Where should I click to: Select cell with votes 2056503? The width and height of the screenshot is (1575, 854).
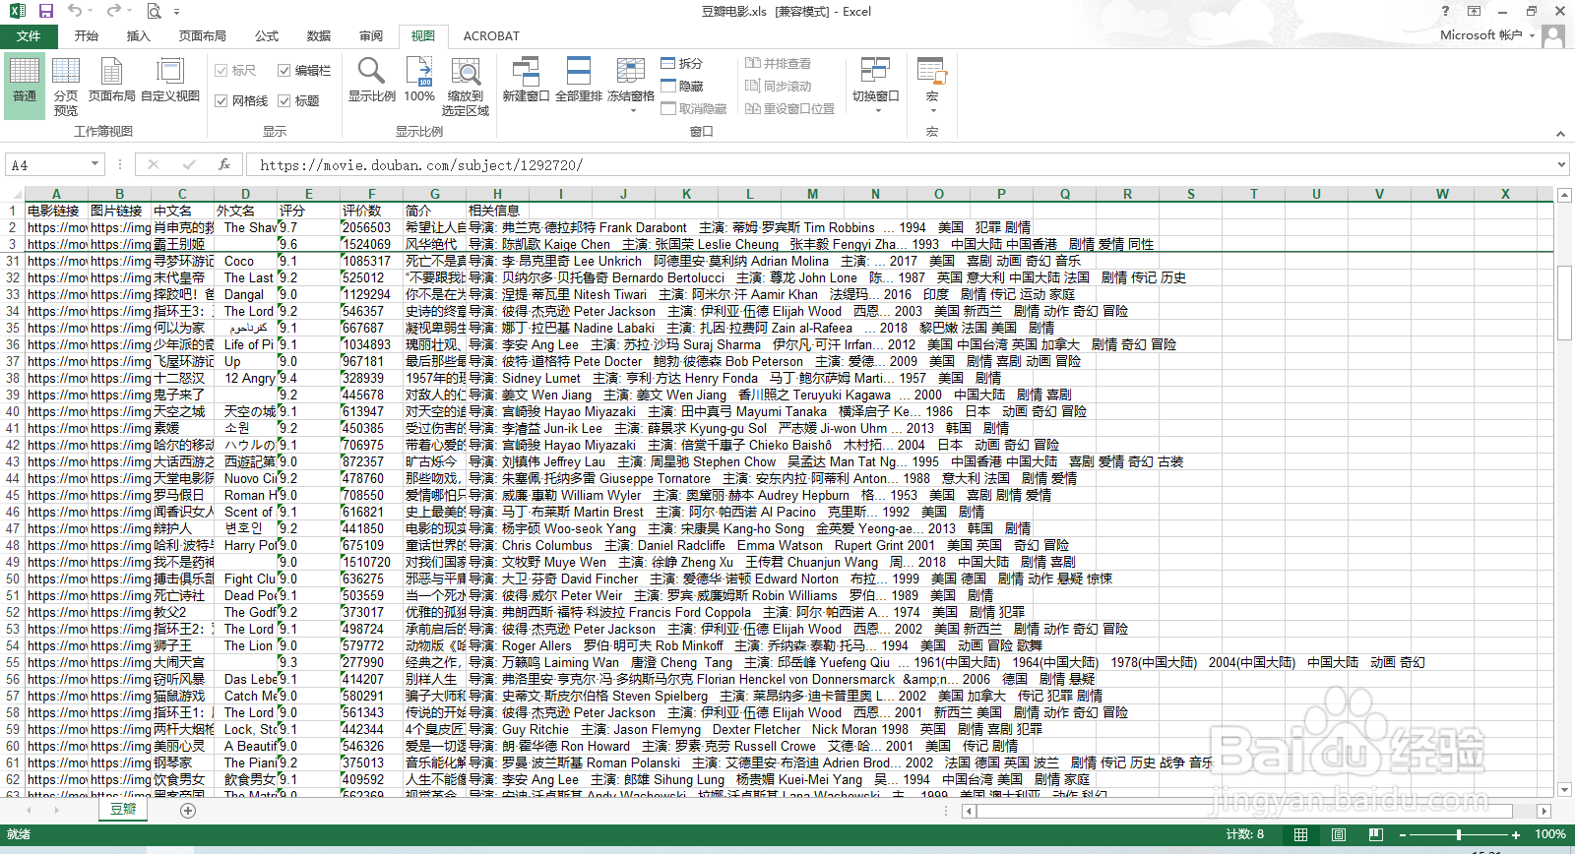(x=371, y=227)
